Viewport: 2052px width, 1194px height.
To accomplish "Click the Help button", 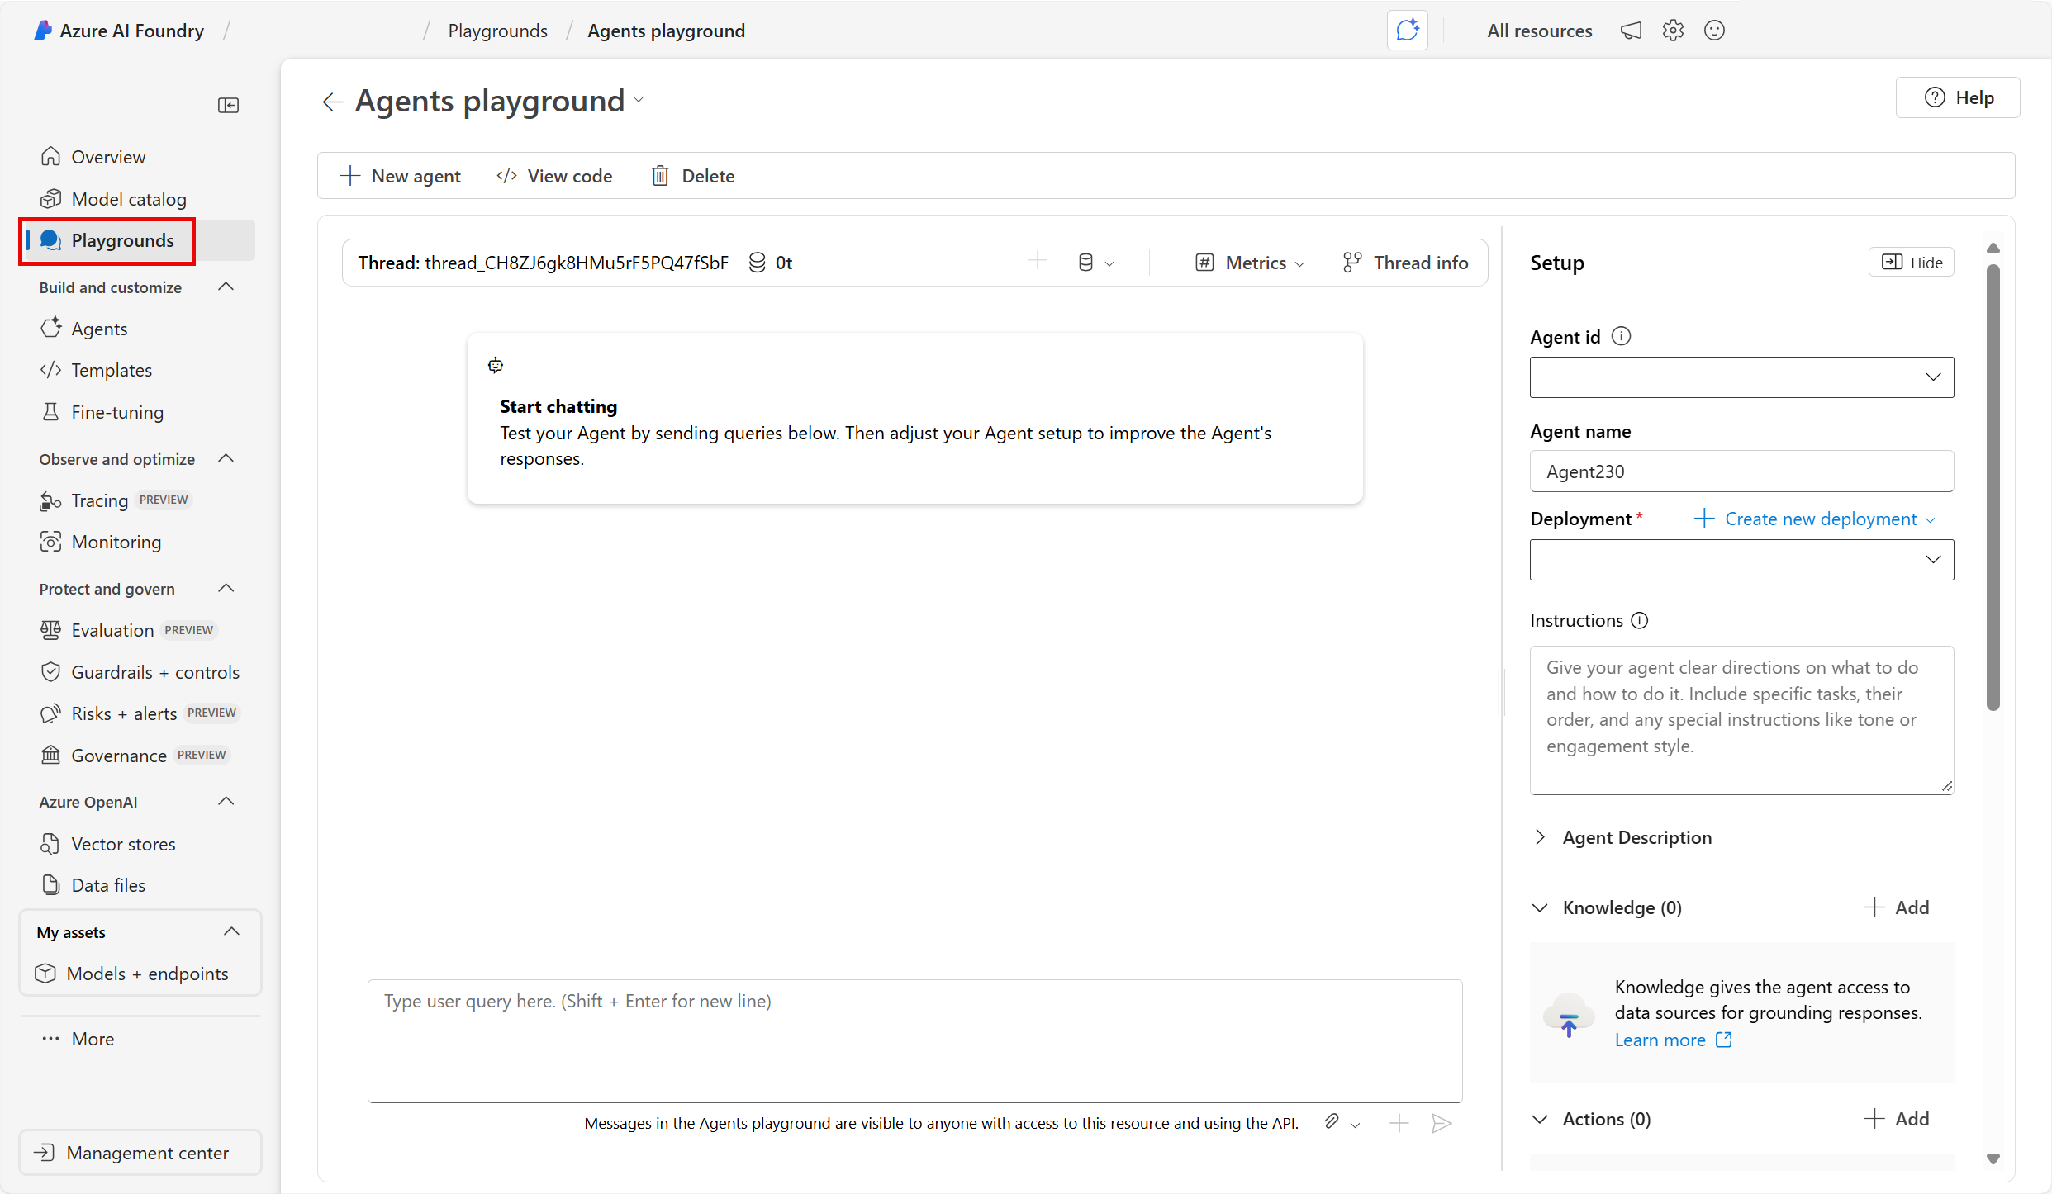I will pyautogui.click(x=1958, y=97).
